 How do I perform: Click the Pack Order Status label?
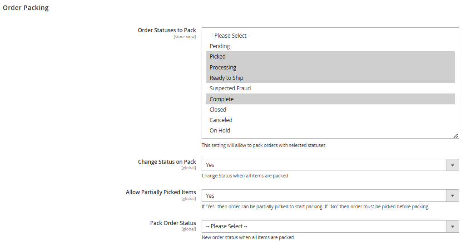tap(173, 223)
